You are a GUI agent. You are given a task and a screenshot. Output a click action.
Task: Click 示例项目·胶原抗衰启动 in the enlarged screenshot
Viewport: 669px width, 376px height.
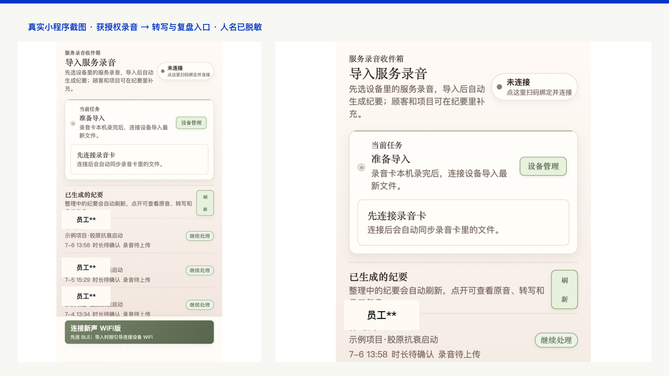394,339
